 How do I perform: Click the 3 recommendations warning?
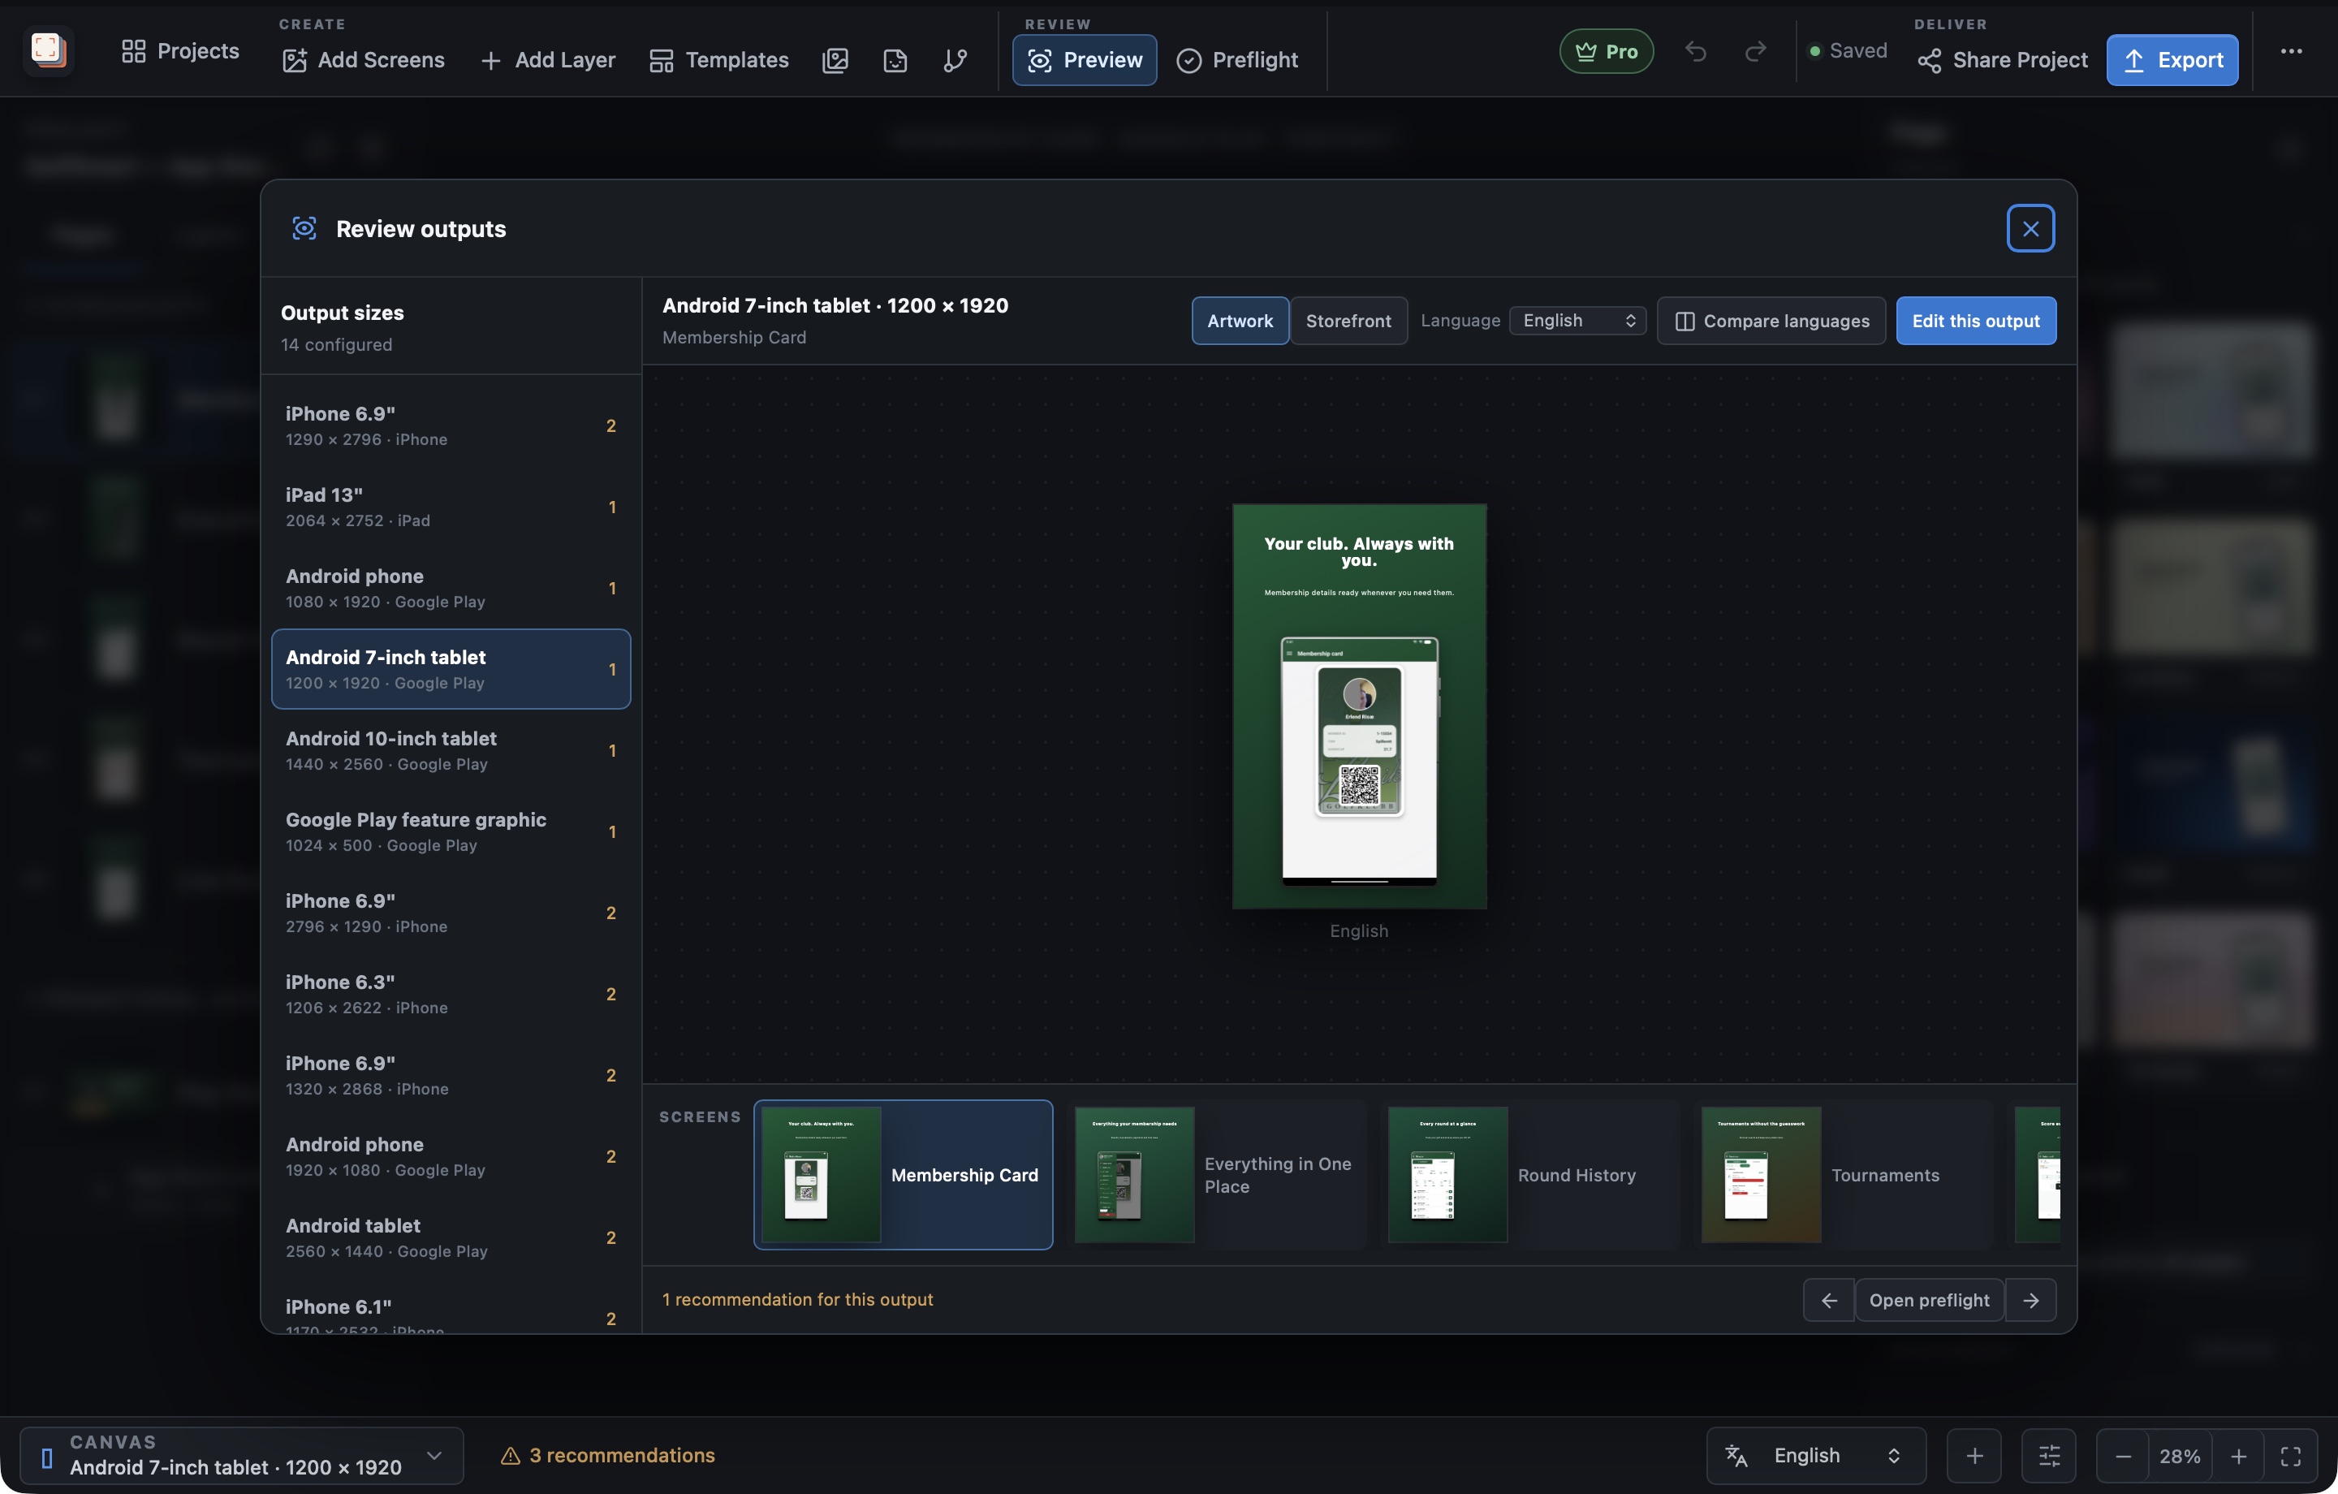click(x=608, y=1455)
